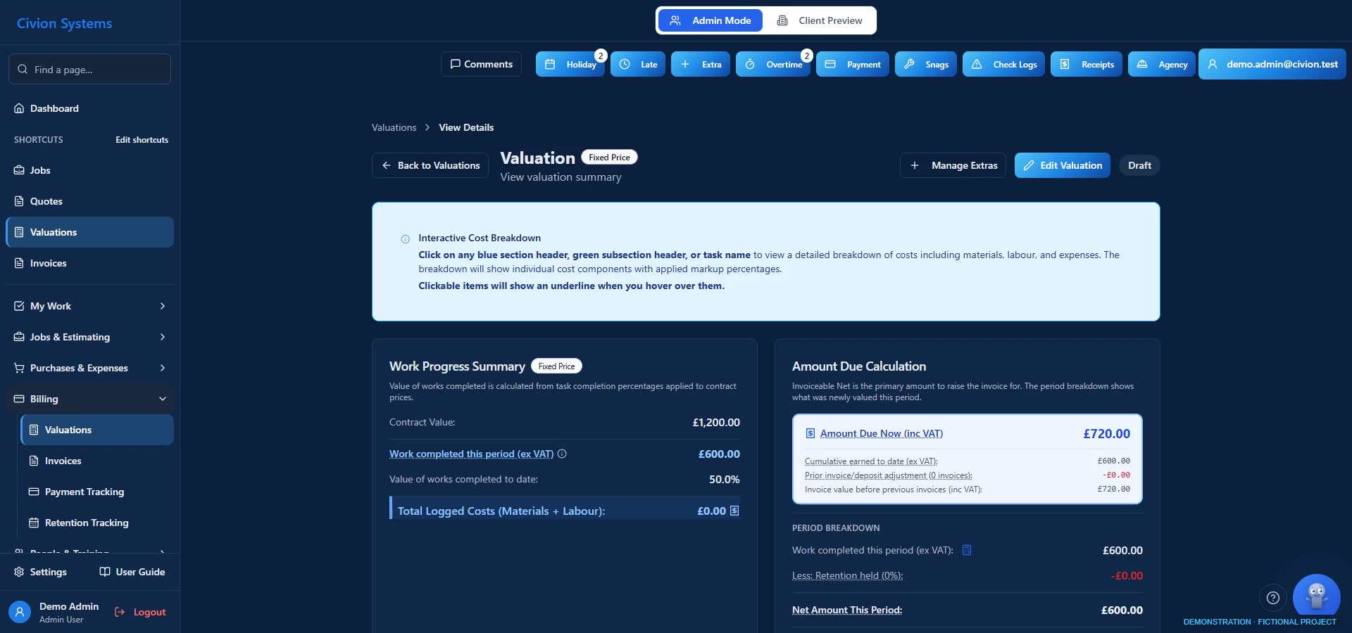Open the Snags wrench button
Viewport: 1352px width, 633px height.
[x=926, y=64]
